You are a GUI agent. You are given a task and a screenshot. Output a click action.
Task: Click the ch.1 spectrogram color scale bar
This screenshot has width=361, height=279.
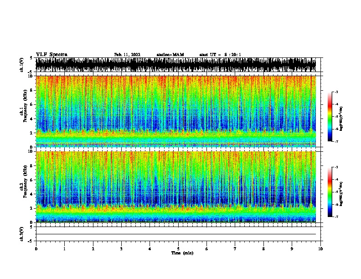pyautogui.click(x=330, y=117)
